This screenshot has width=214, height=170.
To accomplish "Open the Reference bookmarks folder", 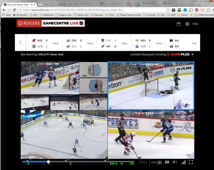I will [46, 15].
